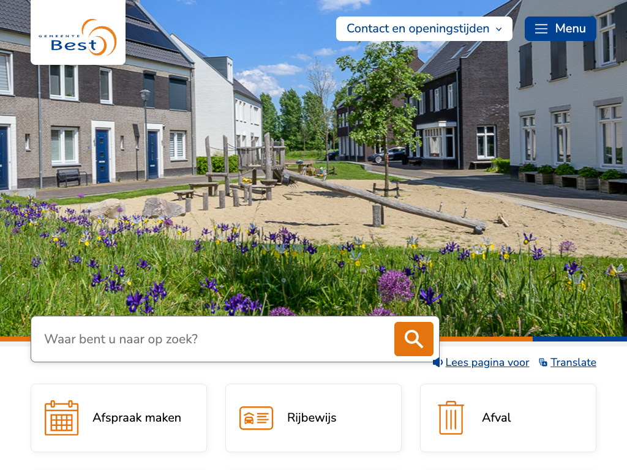Click the 'Gemeente' text in the logo
627x470 pixels.
(x=59, y=36)
